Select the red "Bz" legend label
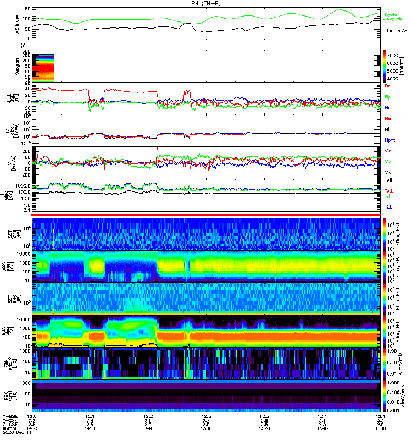Screen dimensions: 412x440 387,86
